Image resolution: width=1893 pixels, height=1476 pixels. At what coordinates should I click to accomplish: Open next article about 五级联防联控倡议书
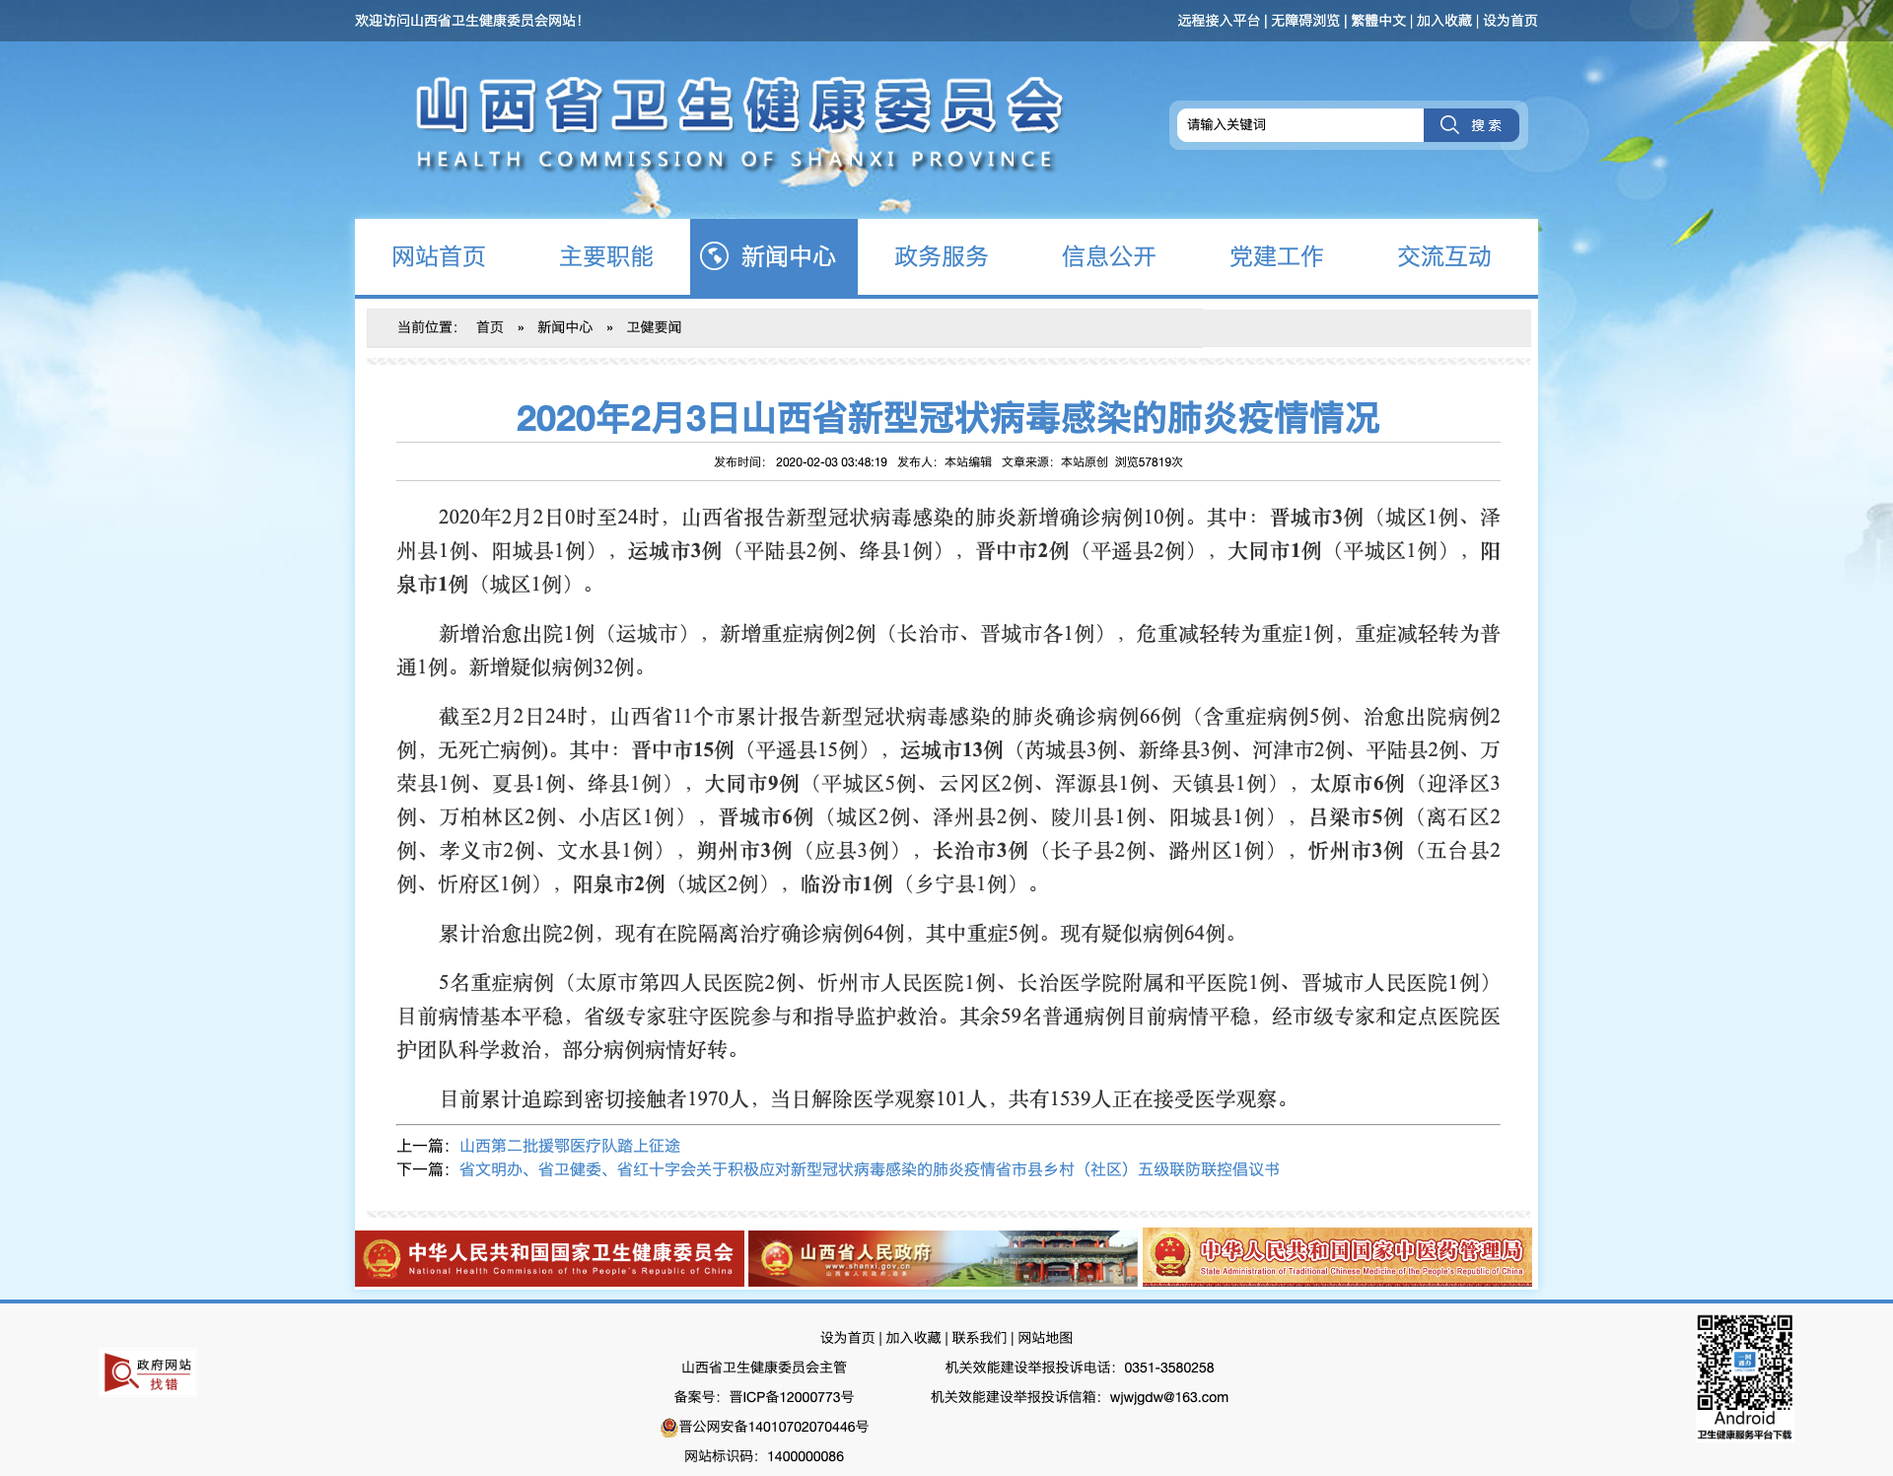click(x=870, y=1169)
